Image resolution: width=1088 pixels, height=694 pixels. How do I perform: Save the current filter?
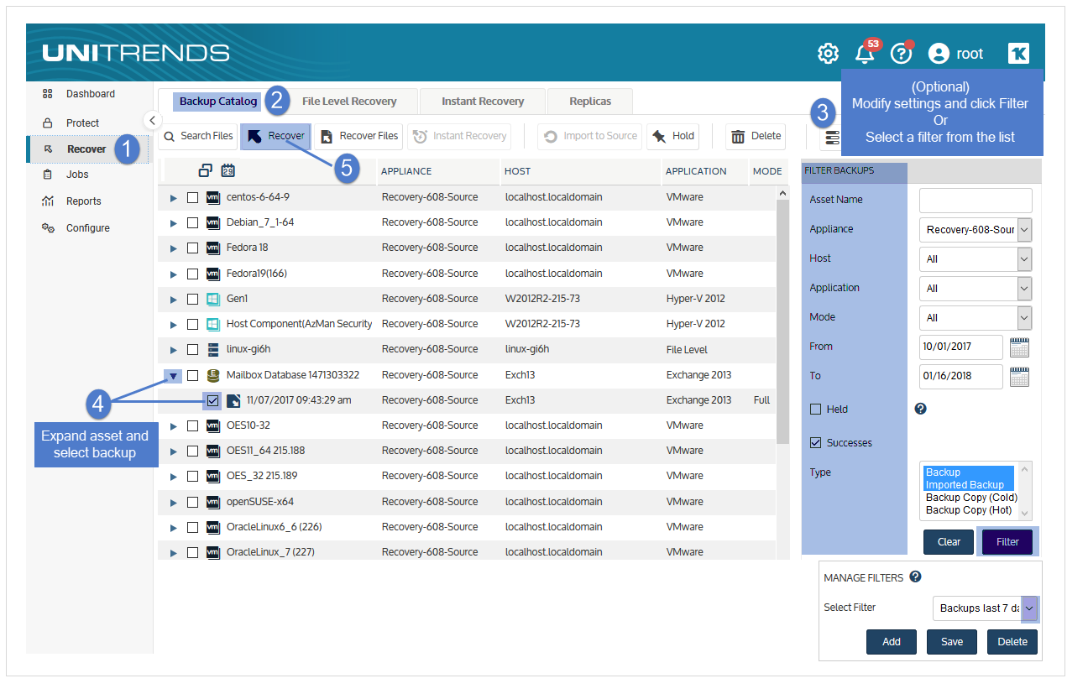[x=952, y=642]
